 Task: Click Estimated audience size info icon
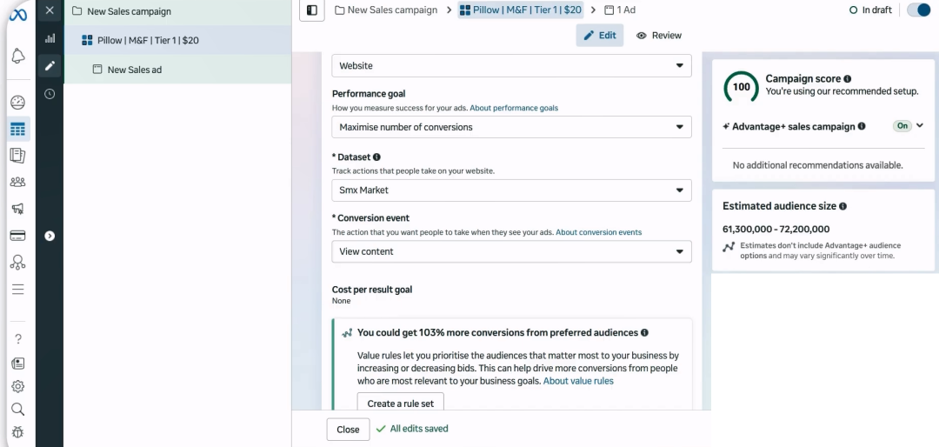842,206
